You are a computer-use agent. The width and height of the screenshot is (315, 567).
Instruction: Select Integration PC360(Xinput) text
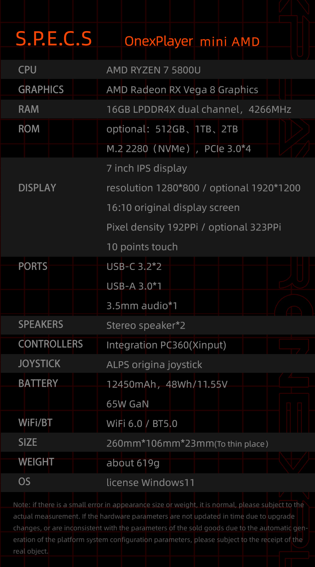click(166, 345)
